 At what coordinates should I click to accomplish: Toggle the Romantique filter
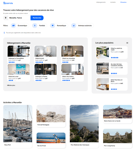coord(59,26)
